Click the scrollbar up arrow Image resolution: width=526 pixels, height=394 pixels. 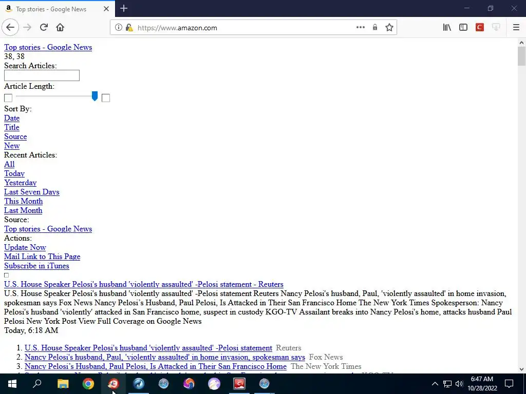click(521, 43)
